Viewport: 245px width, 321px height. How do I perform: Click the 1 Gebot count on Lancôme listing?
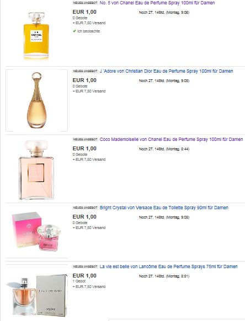pyautogui.click(x=79, y=281)
